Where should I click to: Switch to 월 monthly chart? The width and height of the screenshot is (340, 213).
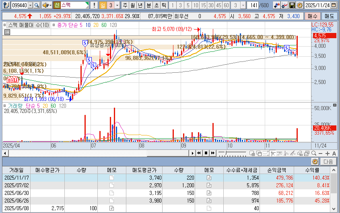pos(133,5)
